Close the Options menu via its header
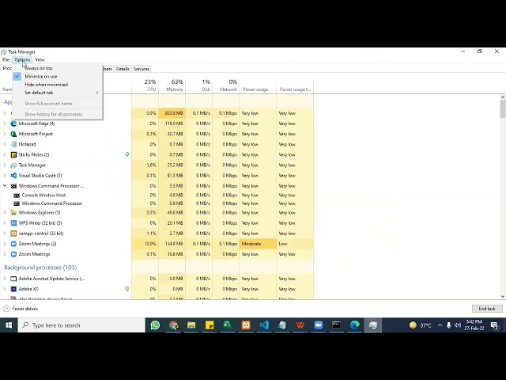 [x=22, y=60]
